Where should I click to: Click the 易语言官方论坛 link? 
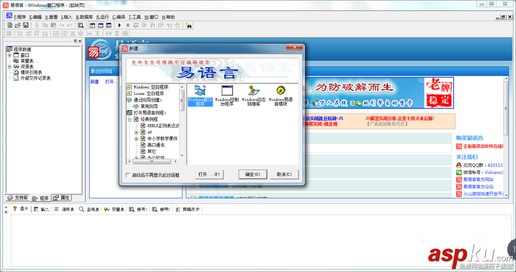478,186
